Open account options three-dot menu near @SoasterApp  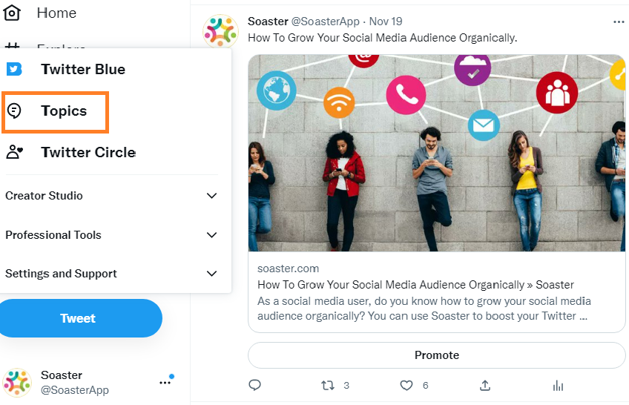(x=165, y=383)
